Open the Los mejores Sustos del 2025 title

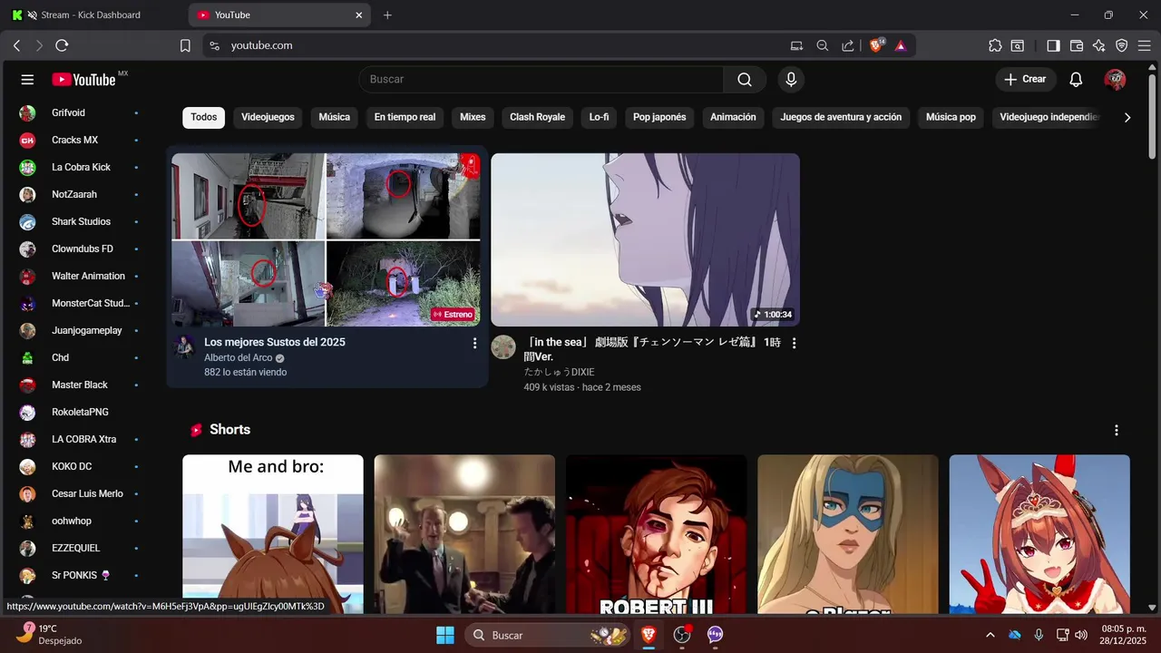point(275,342)
